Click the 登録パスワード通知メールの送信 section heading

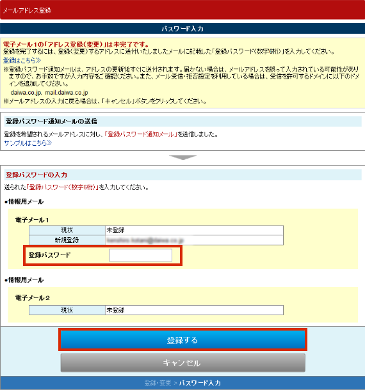click(x=51, y=121)
